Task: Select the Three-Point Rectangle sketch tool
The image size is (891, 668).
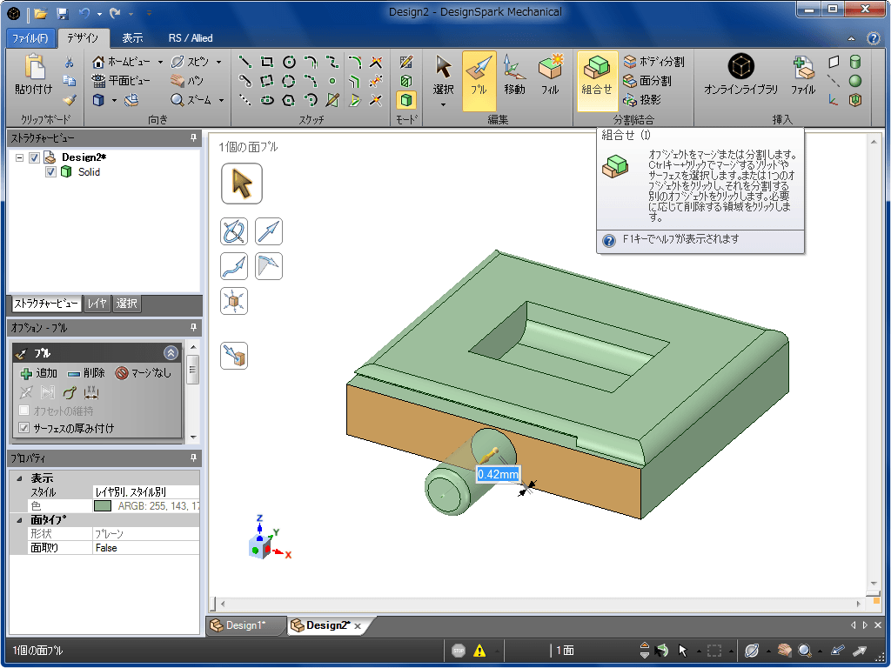Action: click(266, 81)
